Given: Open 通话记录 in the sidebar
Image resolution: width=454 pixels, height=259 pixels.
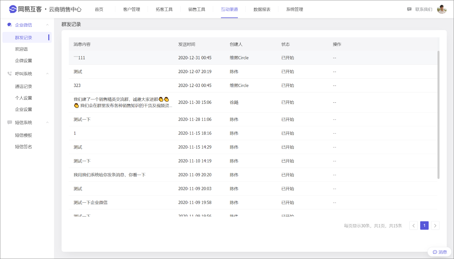Looking at the screenshot, I should click(24, 86).
